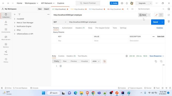Expand the PPUI collection
Image resolution: width=172 pixels, height=96 pixels.
15,30
